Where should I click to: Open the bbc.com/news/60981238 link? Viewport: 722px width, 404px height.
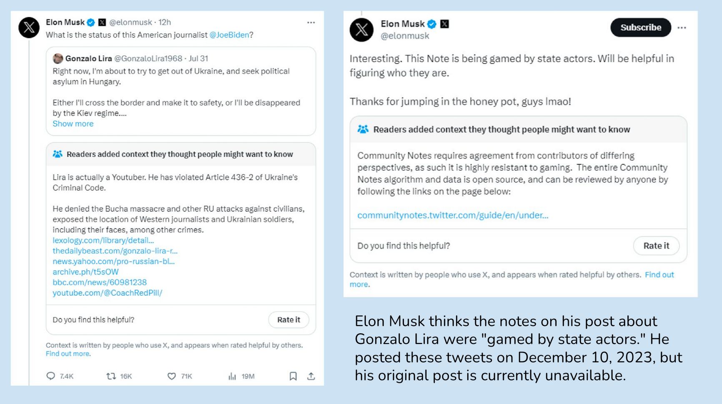point(100,282)
